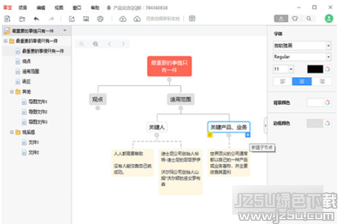Click the black font color swatch
The width and height of the screenshot is (338, 224).
315,69
